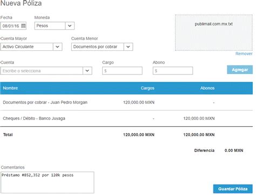Screen dimensions: 256x195
Task: Click the Activo Circulante combo box
Action: click(31, 46)
